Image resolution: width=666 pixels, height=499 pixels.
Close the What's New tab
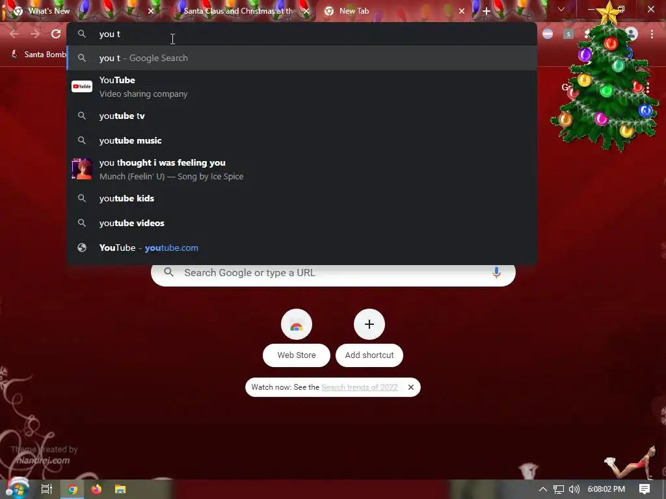[x=151, y=11]
